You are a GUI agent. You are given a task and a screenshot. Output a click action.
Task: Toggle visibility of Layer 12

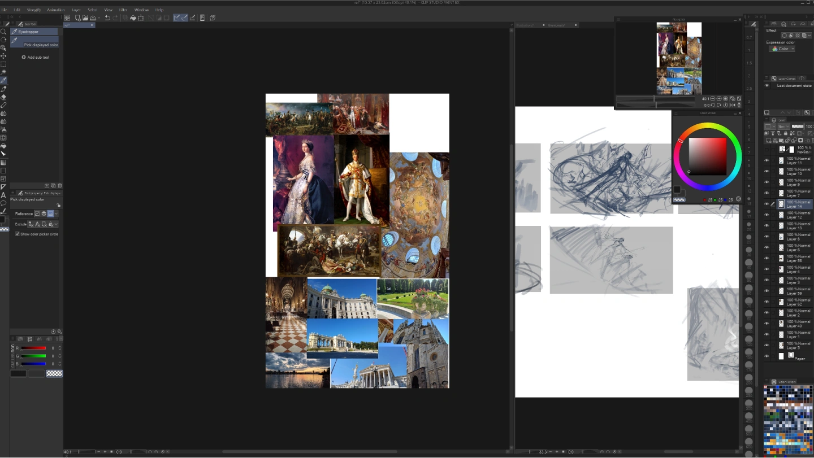pos(767,215)
